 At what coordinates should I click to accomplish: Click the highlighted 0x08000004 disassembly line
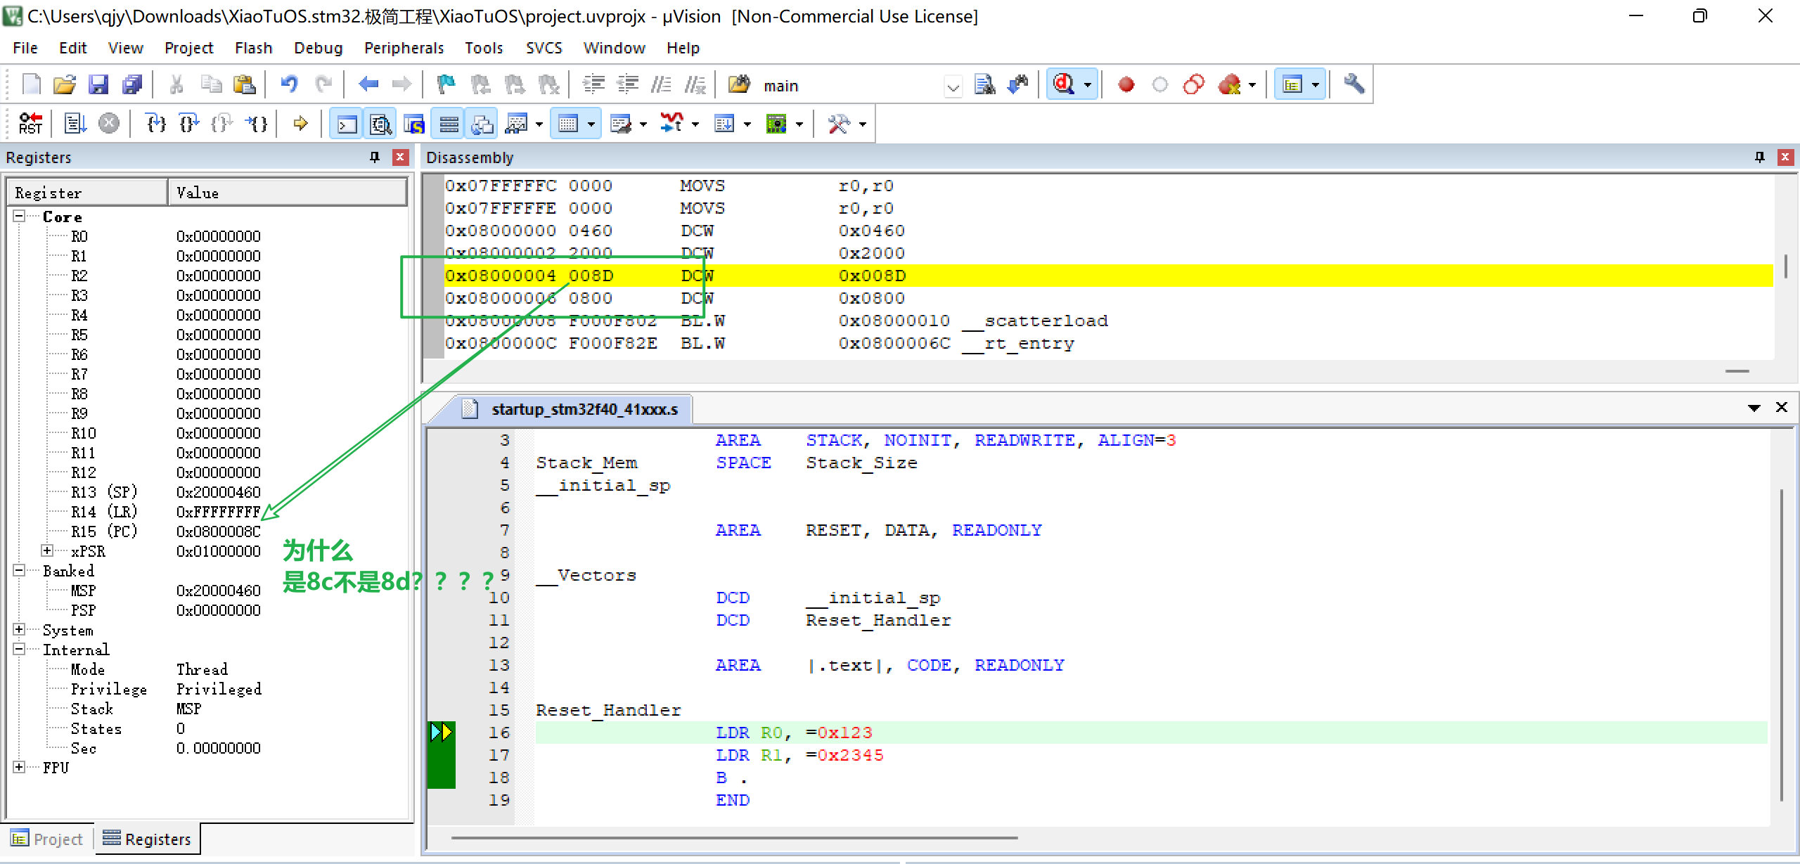coord(1108,276)
